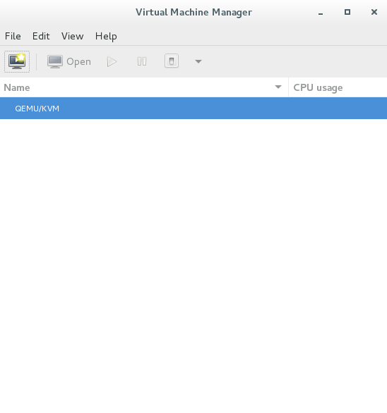Minimize the Virtual Machine Manager window
Viewport: 387px width, 413px height.
click(321, 12)
